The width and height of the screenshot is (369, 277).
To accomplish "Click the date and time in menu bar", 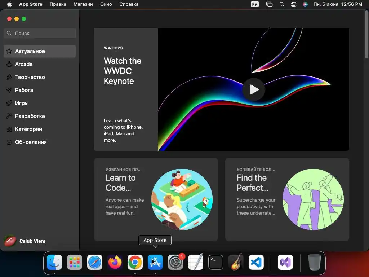I will click(x=338, y=4).
